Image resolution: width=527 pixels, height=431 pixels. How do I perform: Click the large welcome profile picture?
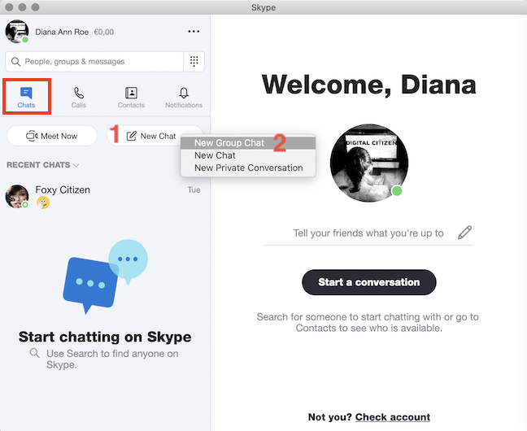[x=369, y=163]
